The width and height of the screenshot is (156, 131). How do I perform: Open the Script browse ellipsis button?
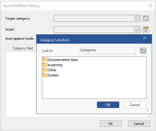coord(137,30)
